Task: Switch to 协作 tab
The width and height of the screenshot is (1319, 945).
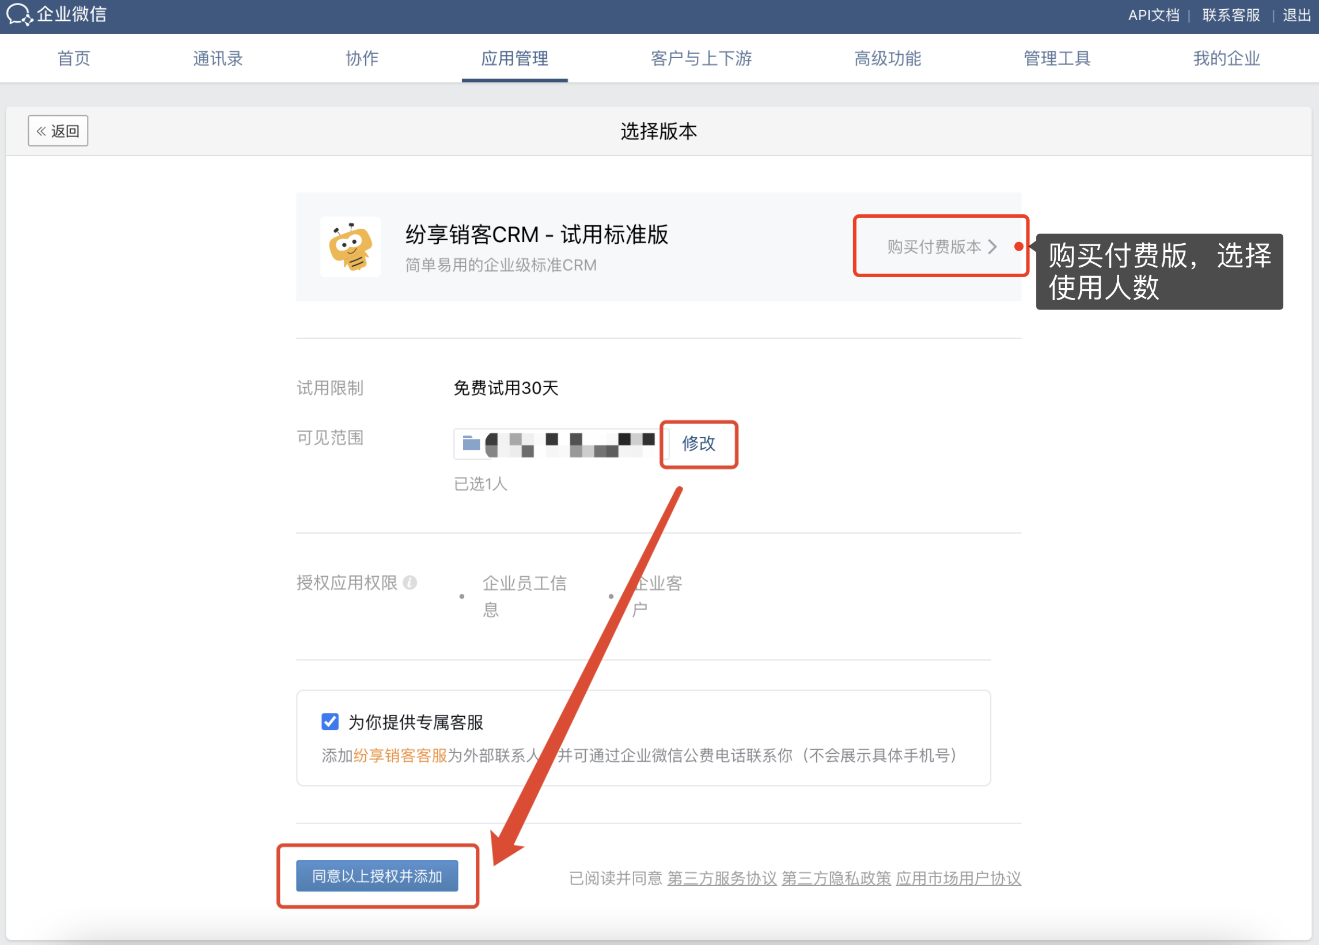Action: pos(362,58)
